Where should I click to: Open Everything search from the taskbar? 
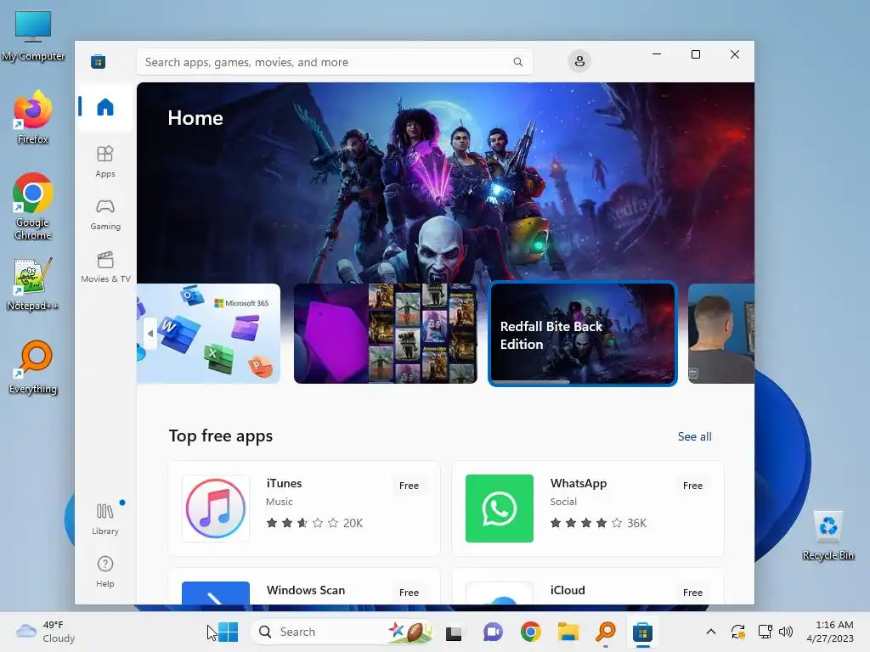click(606, 632)
